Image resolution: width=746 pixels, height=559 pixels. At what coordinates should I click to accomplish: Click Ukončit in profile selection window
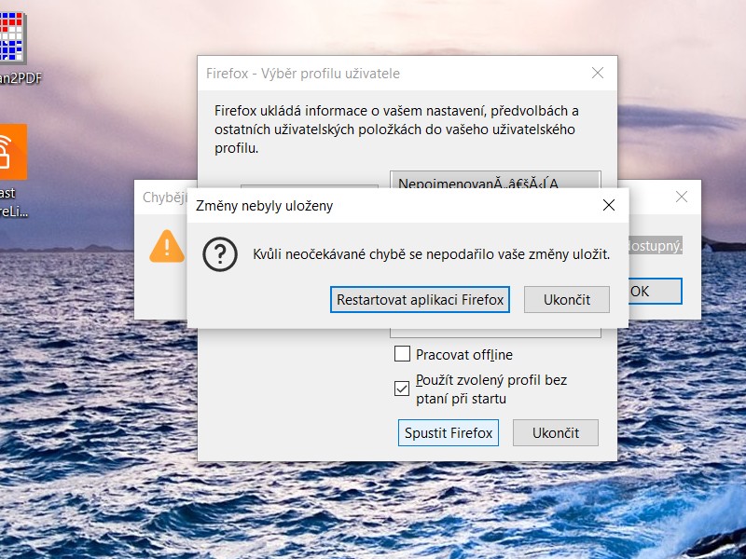(x=555, y=432)
